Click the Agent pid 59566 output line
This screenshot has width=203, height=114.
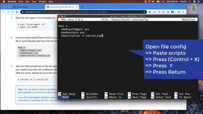tap(28, 27)
